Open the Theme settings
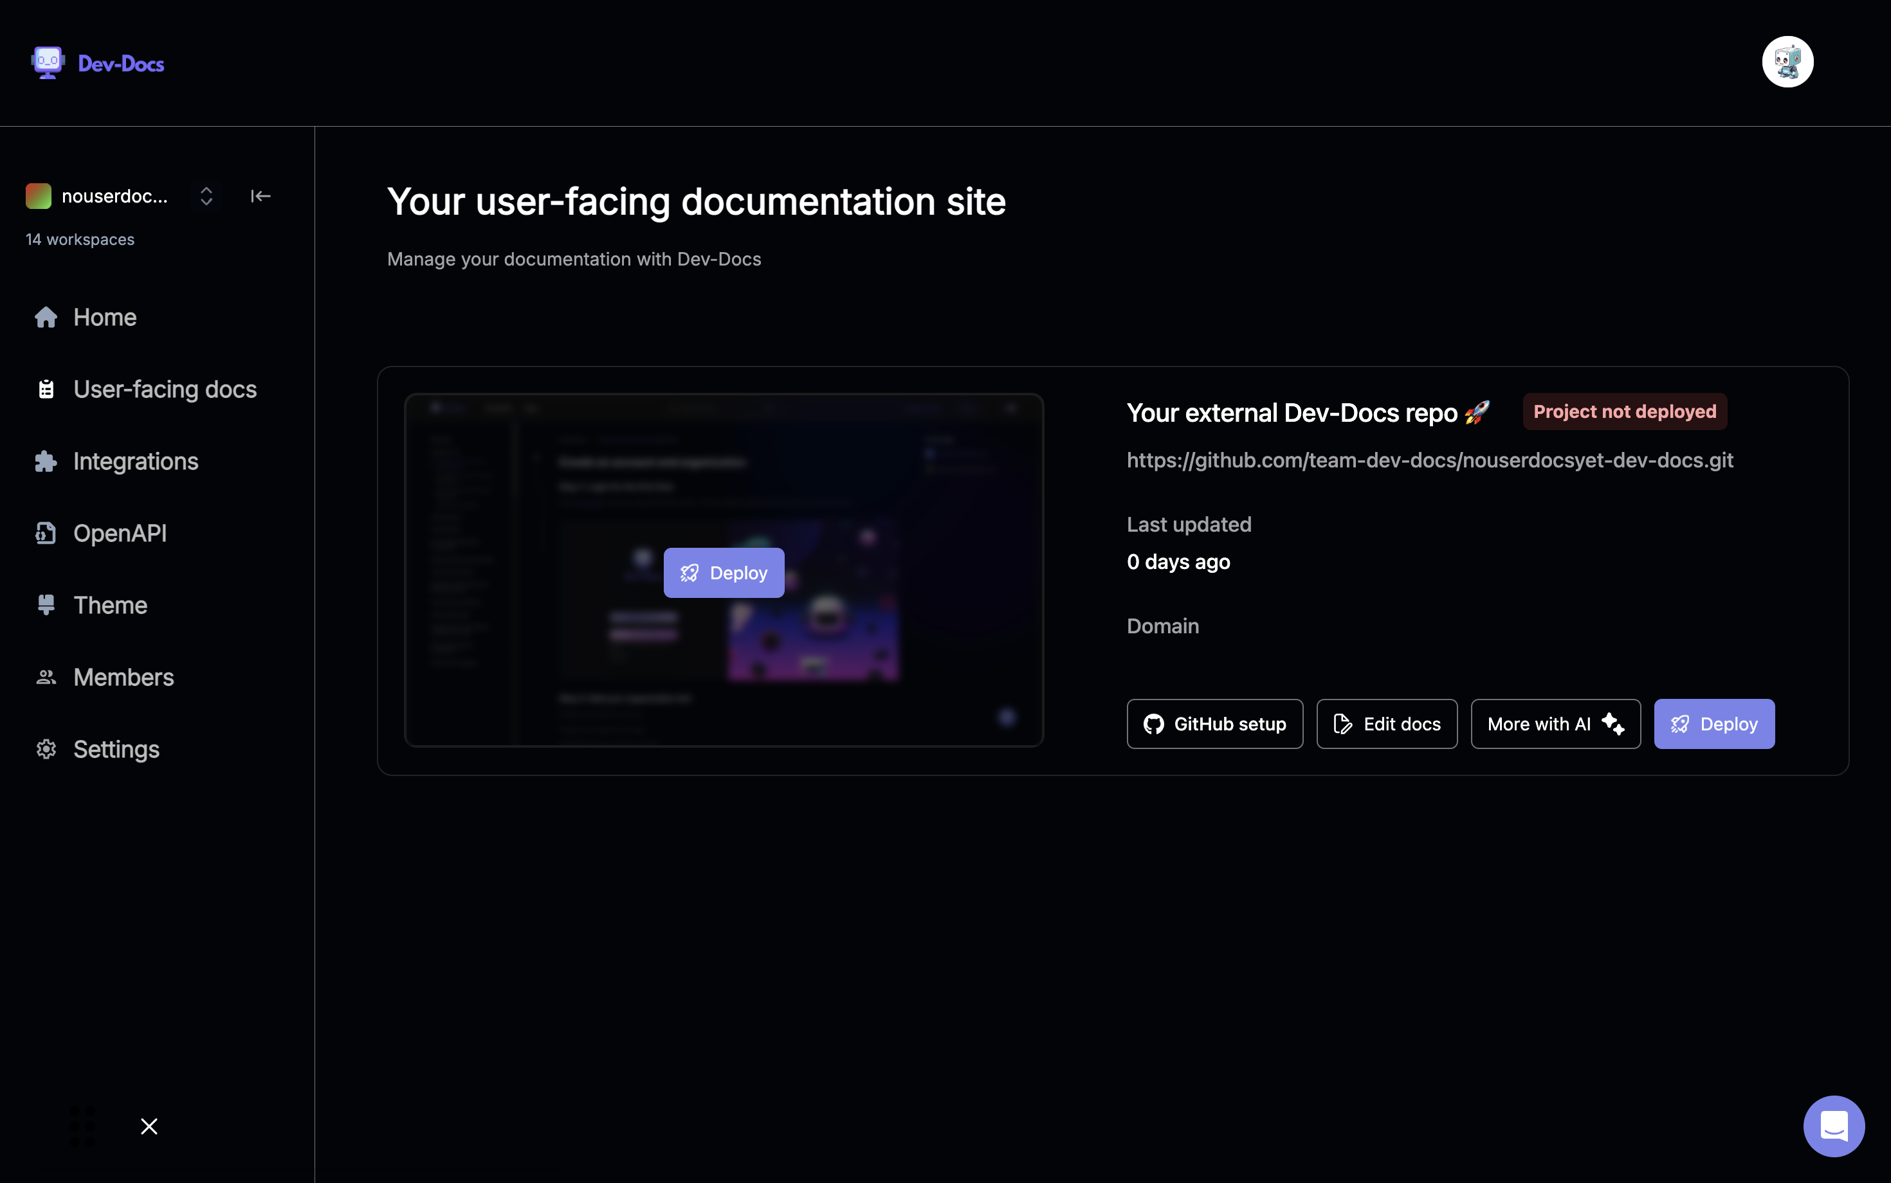 pos(109,605)
